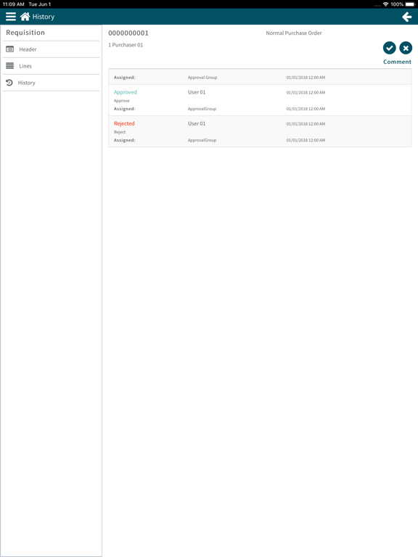Click User 01 in Rejected row
Image resolution: width=418 pixels, height=557 pixels.
click(x=197, y=123)
